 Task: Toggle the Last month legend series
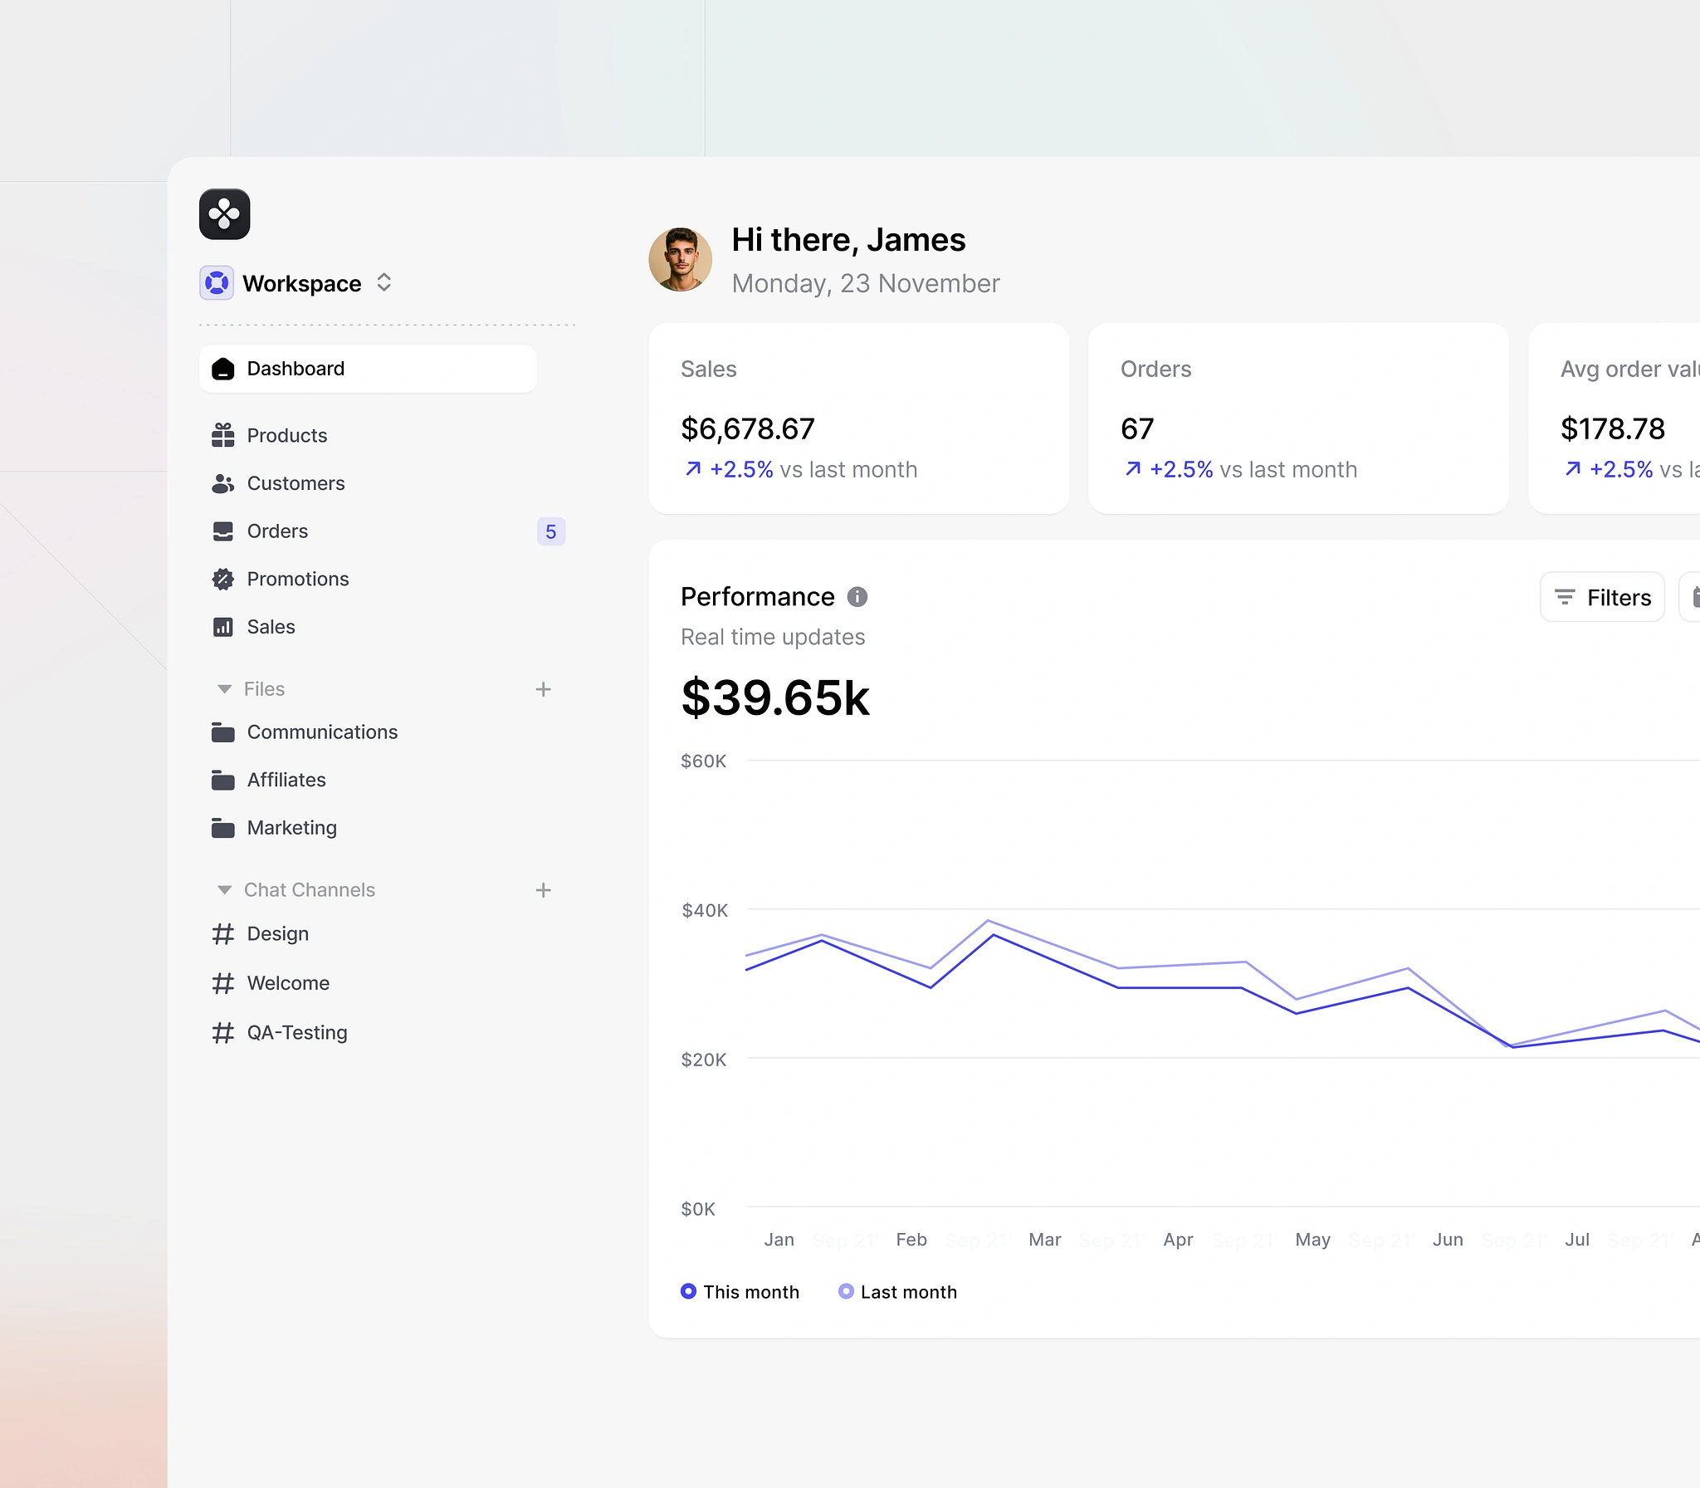[x=897, y=1292]
